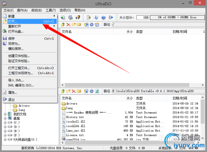Choose 模拟保存... menu entry
Viewport: 207px width, 152px height.
29,48
